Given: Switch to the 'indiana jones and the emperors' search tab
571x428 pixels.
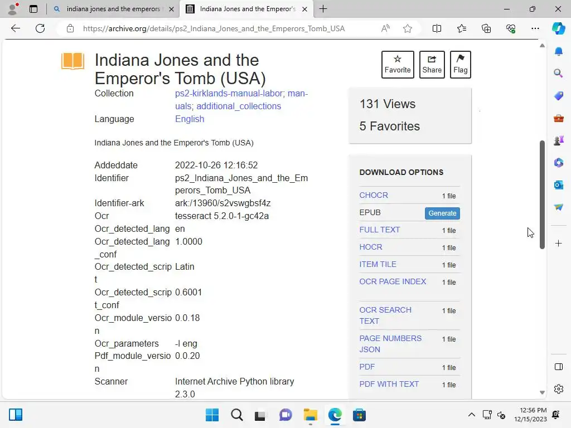Looking at the screenshot, I should (x=113, y=9).
